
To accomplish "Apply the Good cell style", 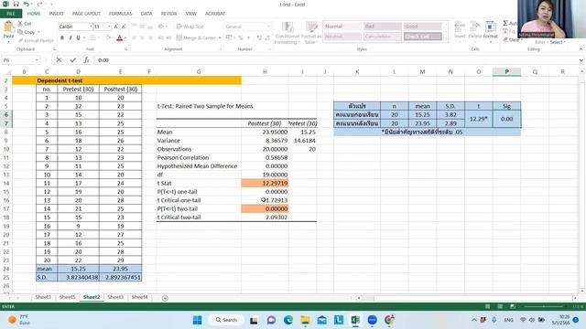I will pyautogui.click(x=423, y=27).
